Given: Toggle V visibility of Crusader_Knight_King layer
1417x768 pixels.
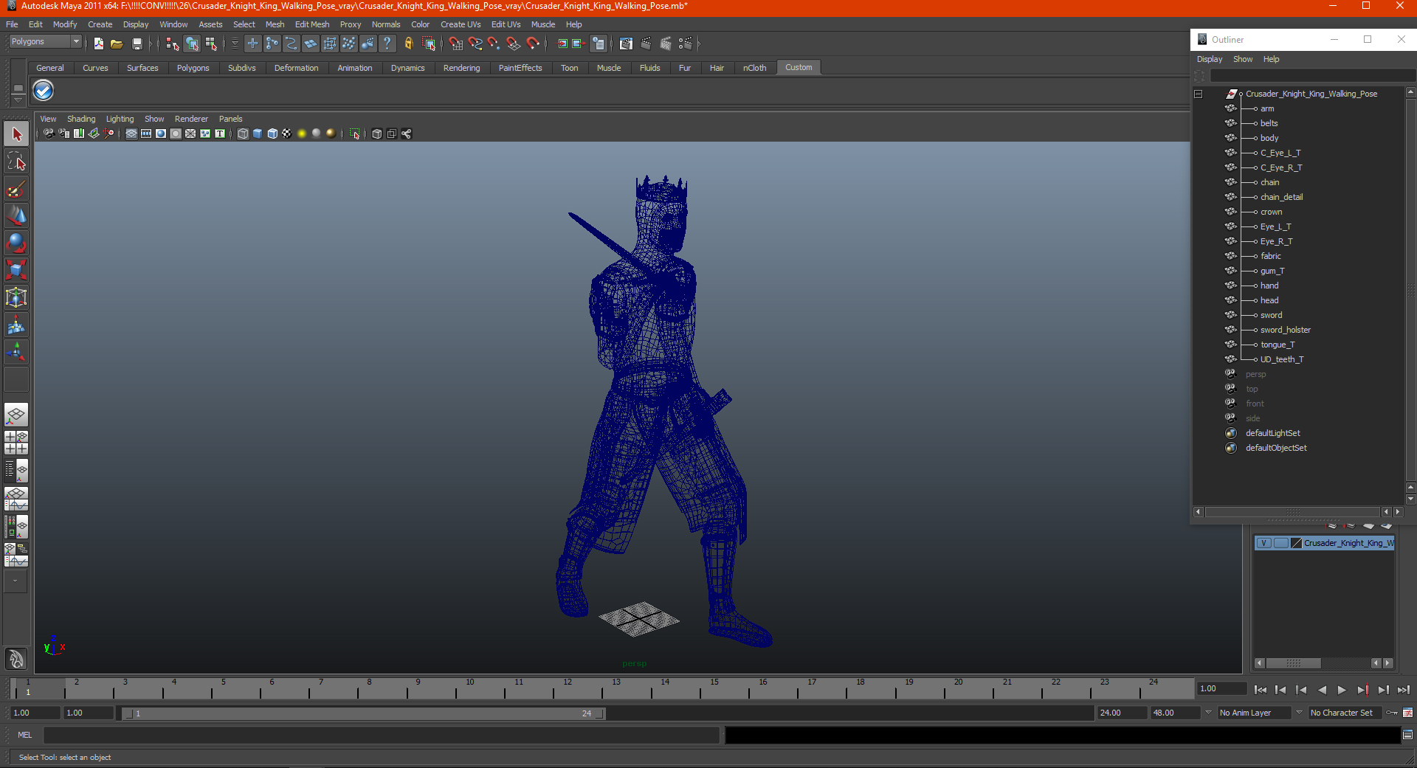Looking at the screenshot, I should tap(1263, 543).
